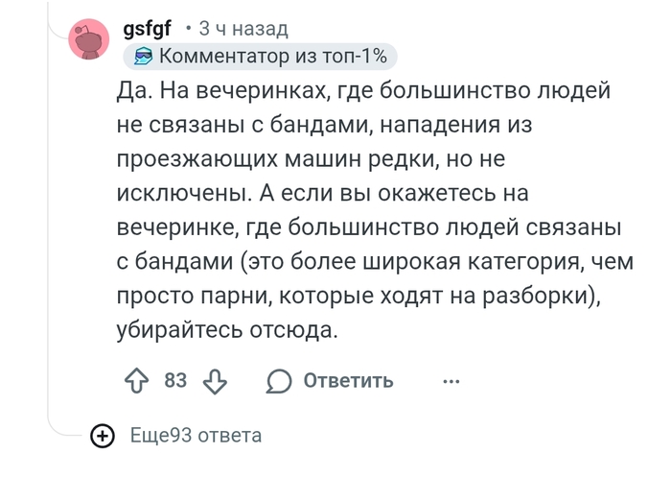Image resolution: width=671 pixels, height=477 pixels.
Task: Click the phrase "убирайтесь отсюда" in the comment
Action: tap(226, 330)
